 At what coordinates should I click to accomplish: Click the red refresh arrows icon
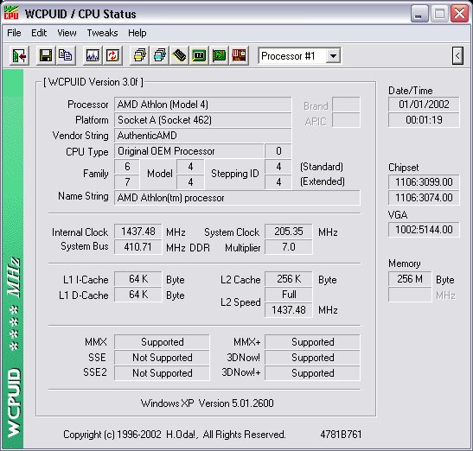[x=112, y=55]
